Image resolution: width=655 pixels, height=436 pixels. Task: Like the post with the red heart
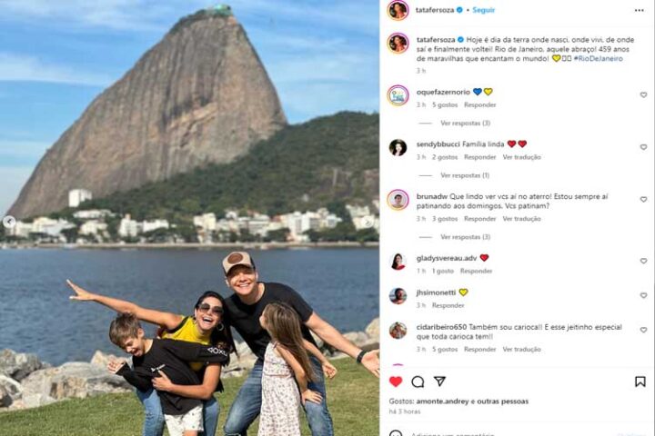click(396, 381)
